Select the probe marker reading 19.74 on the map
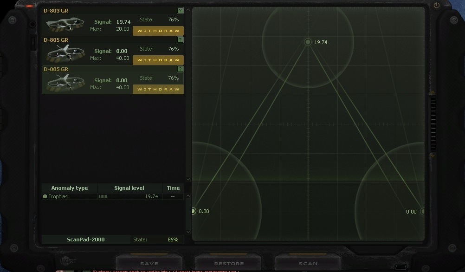Screen dimensions: 465x272 (308, 42)
